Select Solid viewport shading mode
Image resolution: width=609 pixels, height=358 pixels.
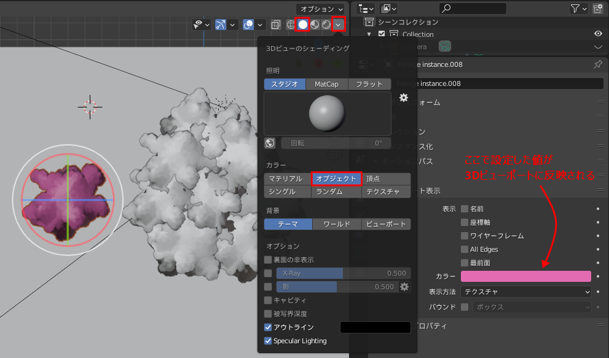302,25
